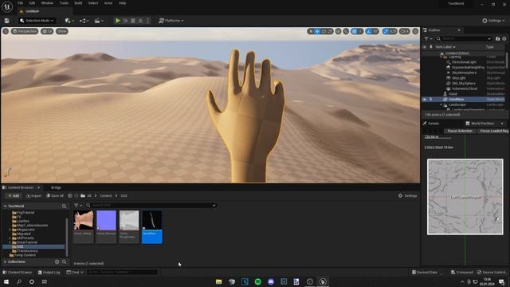
Task: Select the Translate (move) gizmo tool
Action: pyautogui.click(x=317, y=31)
